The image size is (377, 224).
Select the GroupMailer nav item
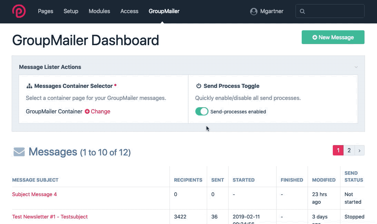click(x=164, y=11)
